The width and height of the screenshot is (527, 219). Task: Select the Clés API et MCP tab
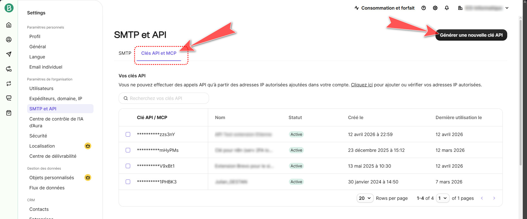click(159, 53)
